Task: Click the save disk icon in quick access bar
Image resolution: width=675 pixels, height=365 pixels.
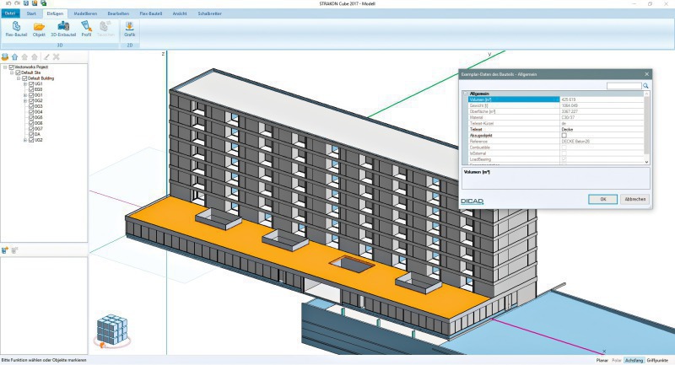Action: click(x=26, y=3)
